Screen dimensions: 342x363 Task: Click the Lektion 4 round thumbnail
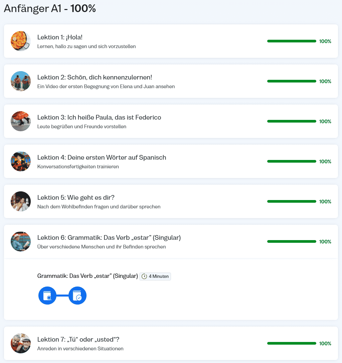[21, 161]
